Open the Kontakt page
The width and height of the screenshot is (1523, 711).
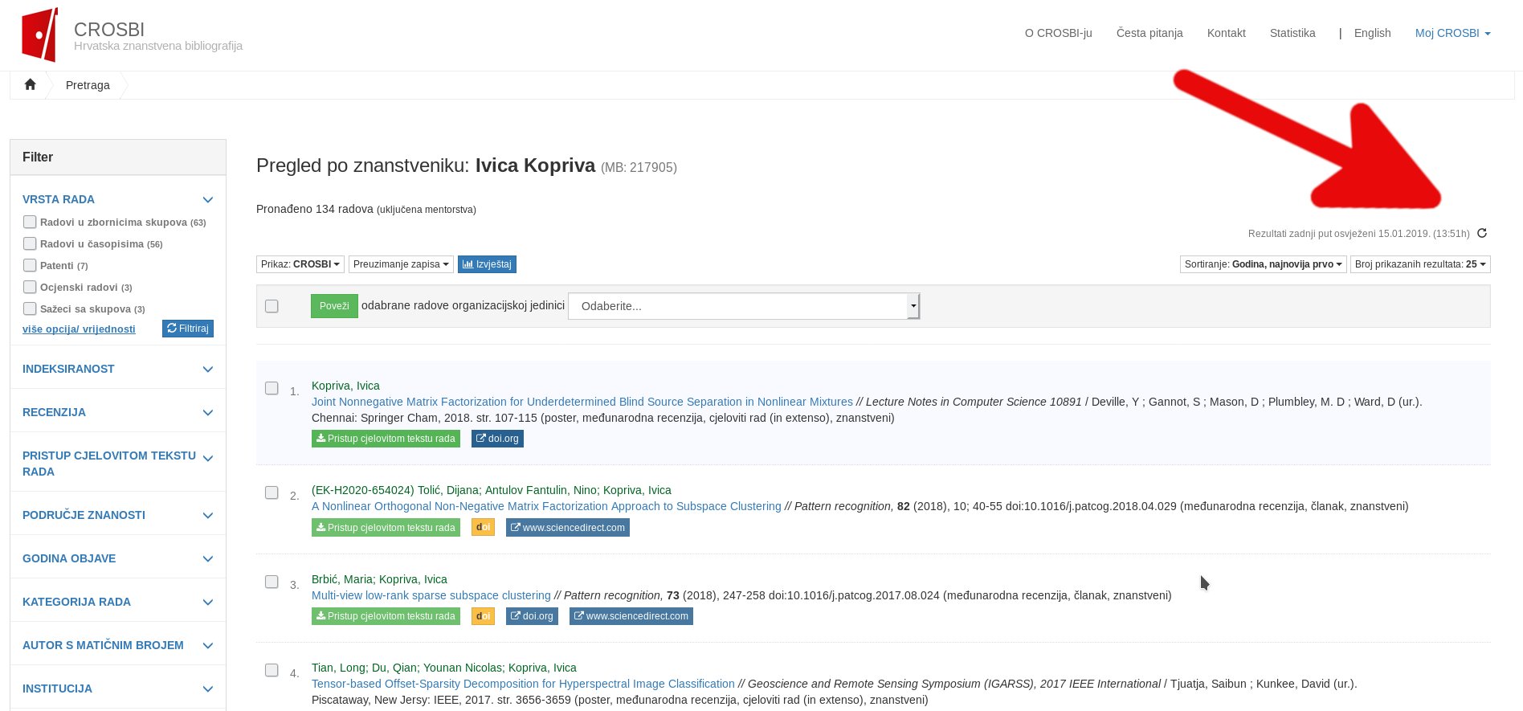click(1226, 33)
